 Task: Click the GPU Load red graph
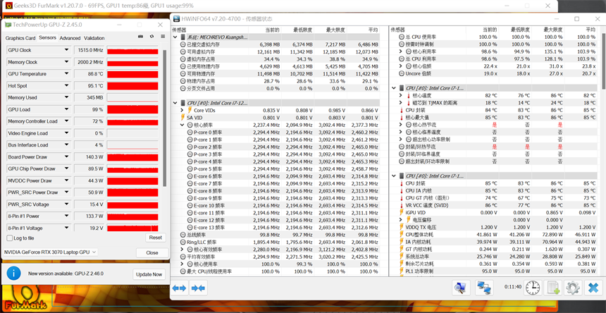[132, 109]
